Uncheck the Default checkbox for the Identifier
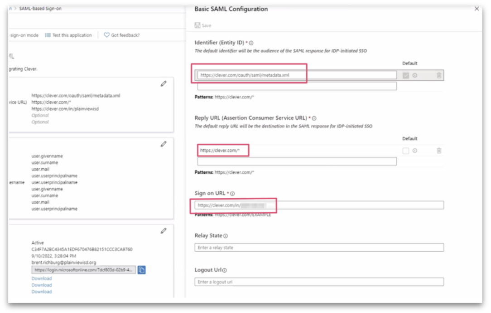The height and width of the screenshot is (313, 491). tap(405, 75)
